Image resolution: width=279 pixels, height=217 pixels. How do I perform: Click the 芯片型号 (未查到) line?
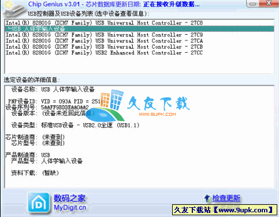click(38, 143)
